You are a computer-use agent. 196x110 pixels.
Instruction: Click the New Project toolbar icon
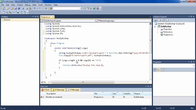click(4, 9)
